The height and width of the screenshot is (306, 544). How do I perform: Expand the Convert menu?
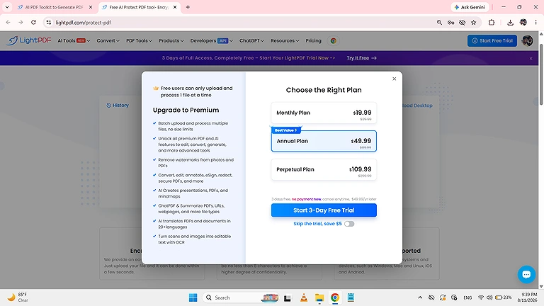coord(108,40)
